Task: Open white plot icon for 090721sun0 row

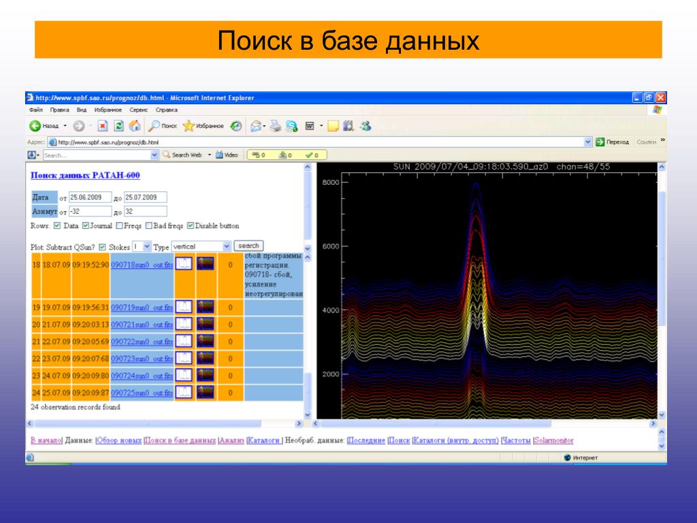Action: 184,323
